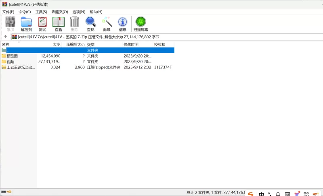The height and width of the screenshot is (196, 323).
Task: Select the 视频 folder name
Action: pos(10,62)
